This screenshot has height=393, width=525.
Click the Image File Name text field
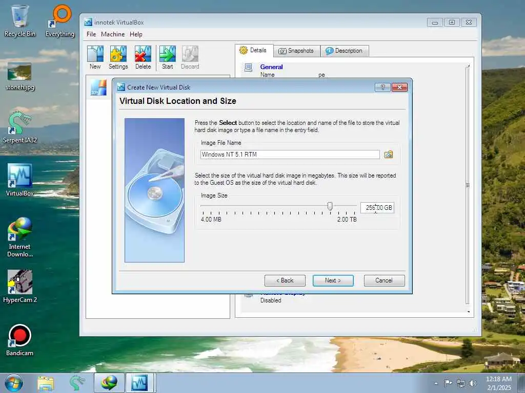click(x=290, y=155)
